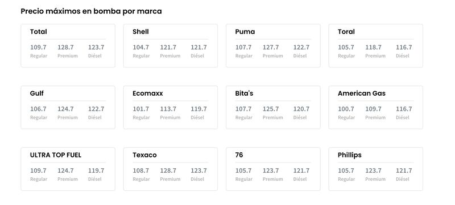The width and height of the screenshot is (455, 205).
Task: Click the Ecomaxx brand heading
Action: point(148,93)
